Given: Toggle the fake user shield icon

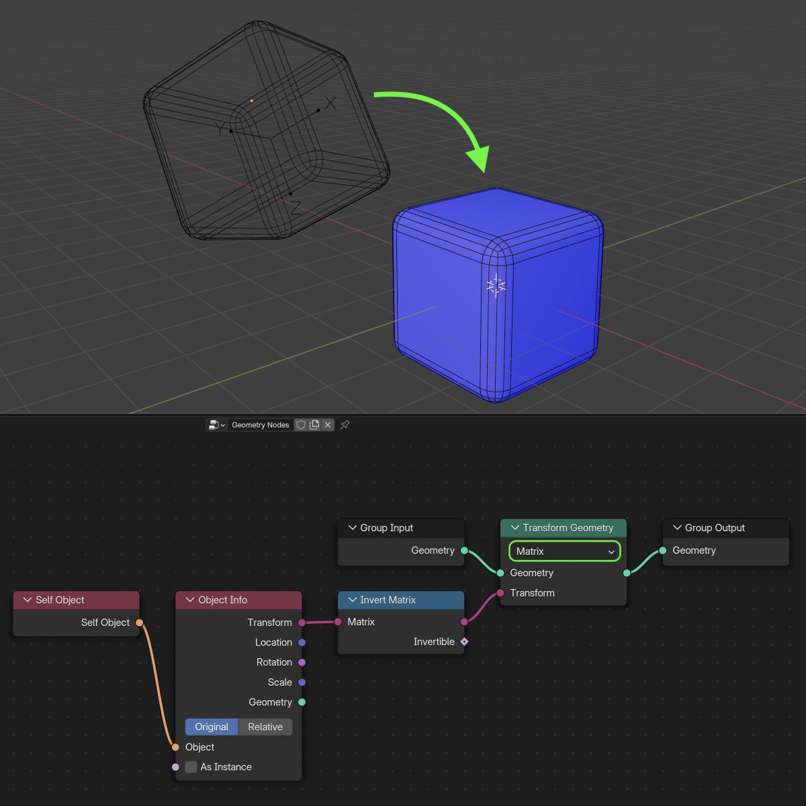Looking at the screenshot, I should click(x=301, y=424).
